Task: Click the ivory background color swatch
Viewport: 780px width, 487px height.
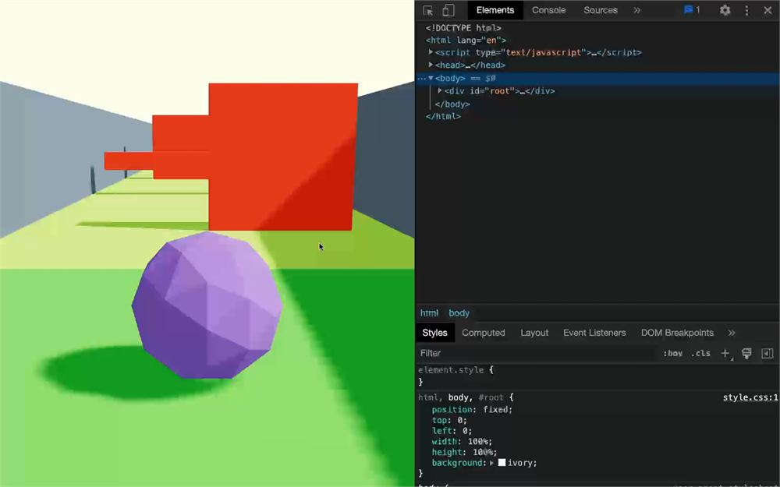Action: tap(502, 463)
